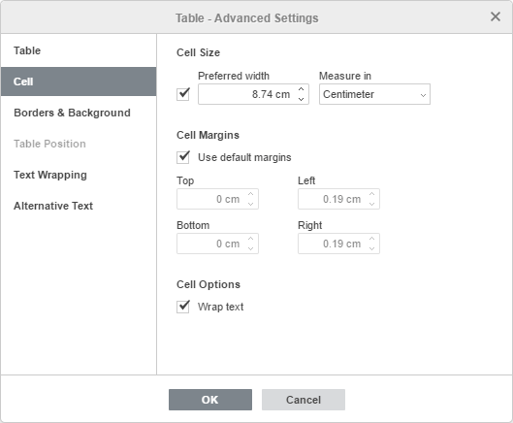Increase Left margin with up arrow
The width and height of the screenshot is (513, 423).
(371, 194)
